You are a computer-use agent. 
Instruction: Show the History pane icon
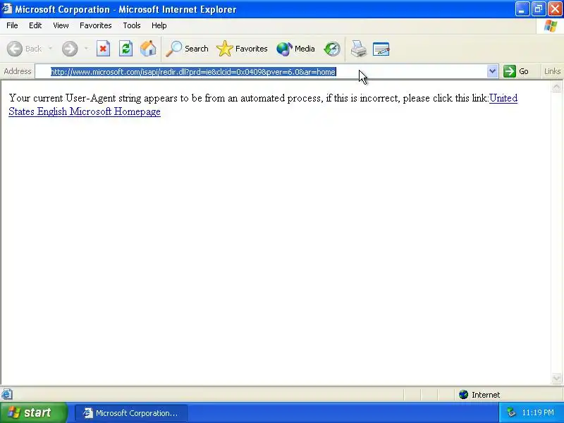(x=331, y=49)
